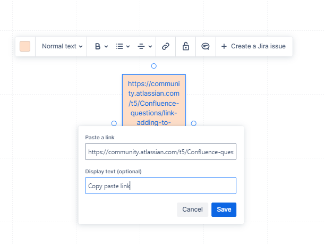The height and width of the screenshot is (244, 325).
Task: Save the link
Action: (224, 209)
